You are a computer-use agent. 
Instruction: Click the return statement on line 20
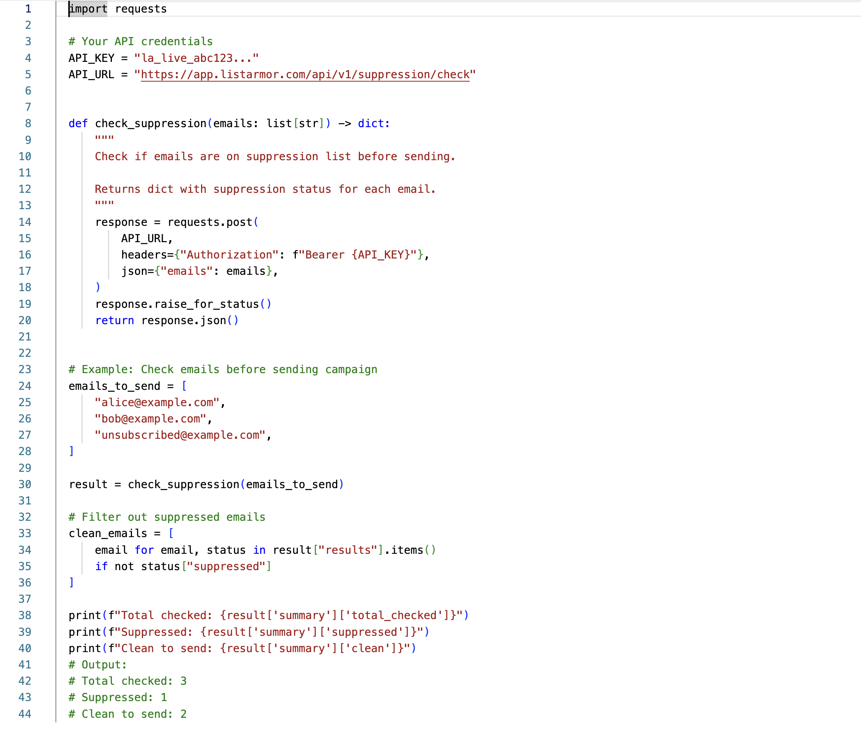tap(115, 320)
